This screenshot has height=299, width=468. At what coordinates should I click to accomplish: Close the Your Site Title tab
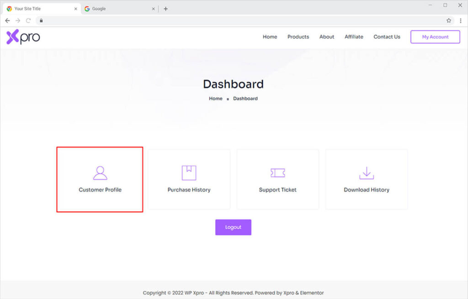tap(76, 9)
